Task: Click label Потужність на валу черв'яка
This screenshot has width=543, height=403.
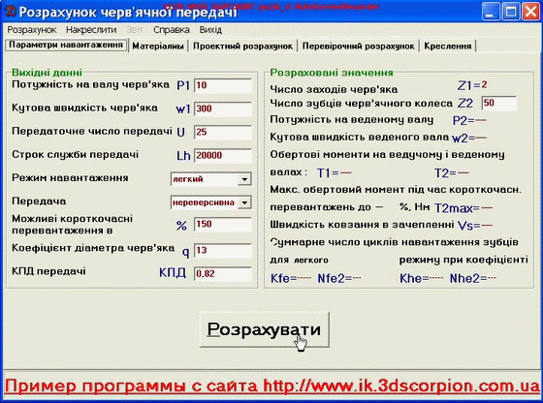Action: pos(91,84)
